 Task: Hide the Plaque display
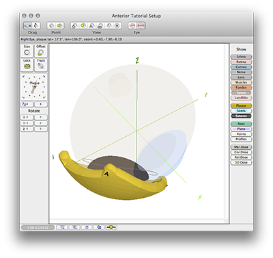(x=241, y=105)
